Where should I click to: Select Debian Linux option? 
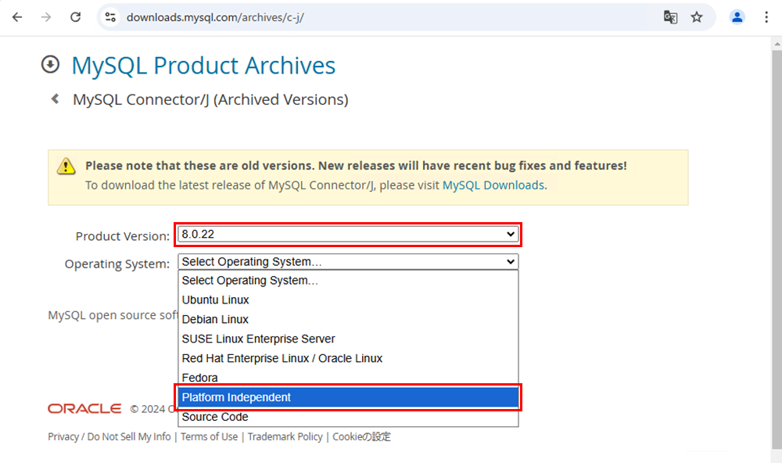(348, 319)
